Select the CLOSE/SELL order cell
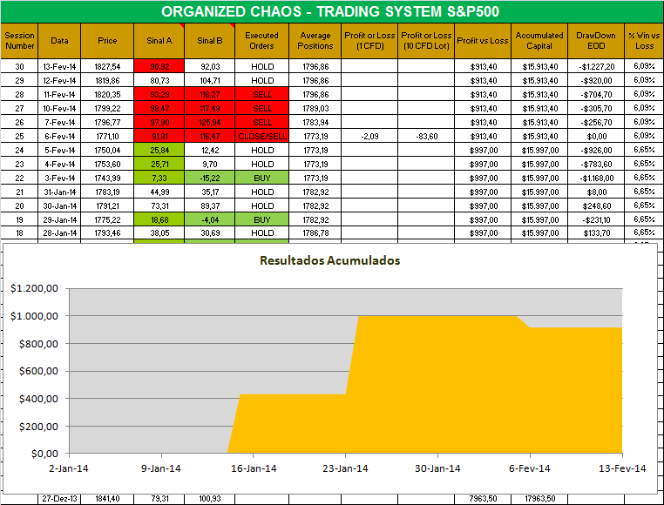 click(x=261, y=137)
